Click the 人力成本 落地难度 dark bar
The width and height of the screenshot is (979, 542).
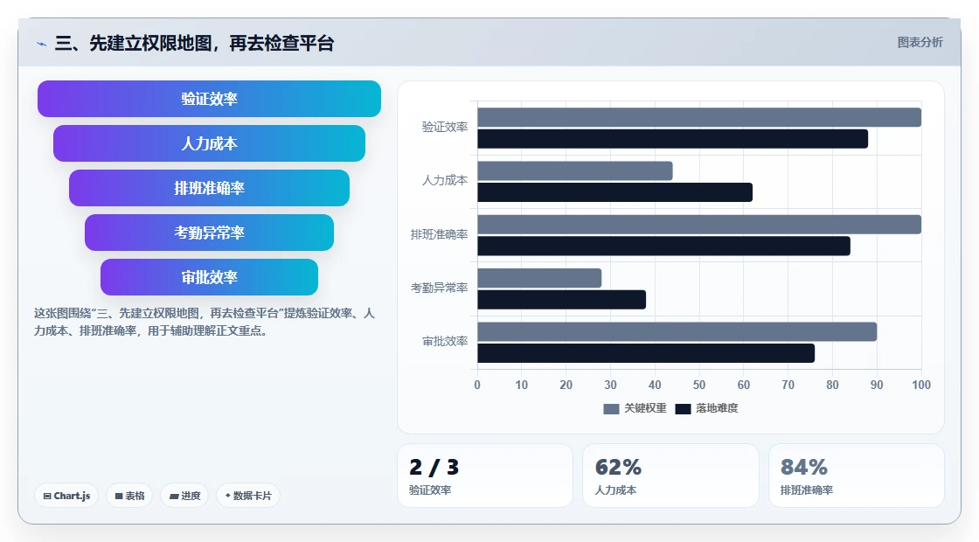[615, 192]
